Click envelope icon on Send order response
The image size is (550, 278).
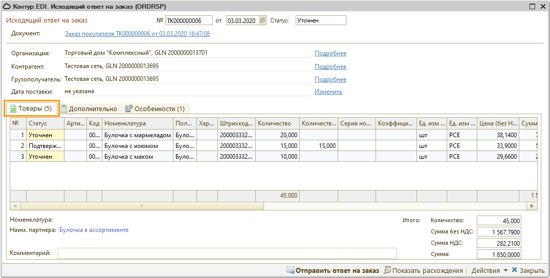(290, 270)
